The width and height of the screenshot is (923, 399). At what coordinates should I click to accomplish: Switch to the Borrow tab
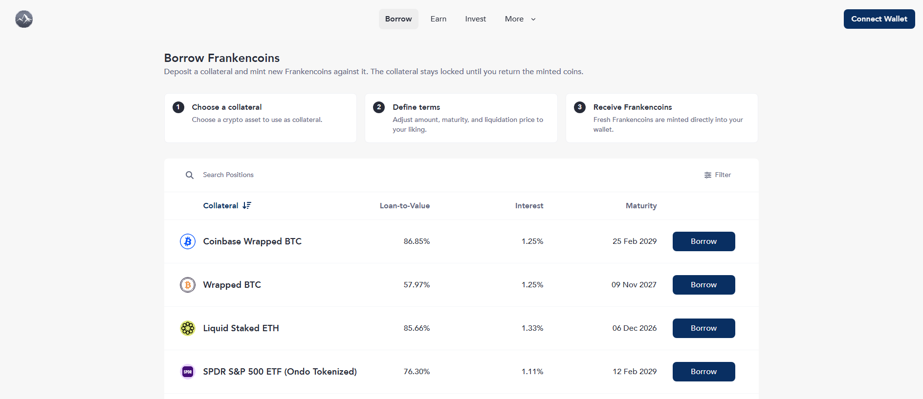[398, 19]
